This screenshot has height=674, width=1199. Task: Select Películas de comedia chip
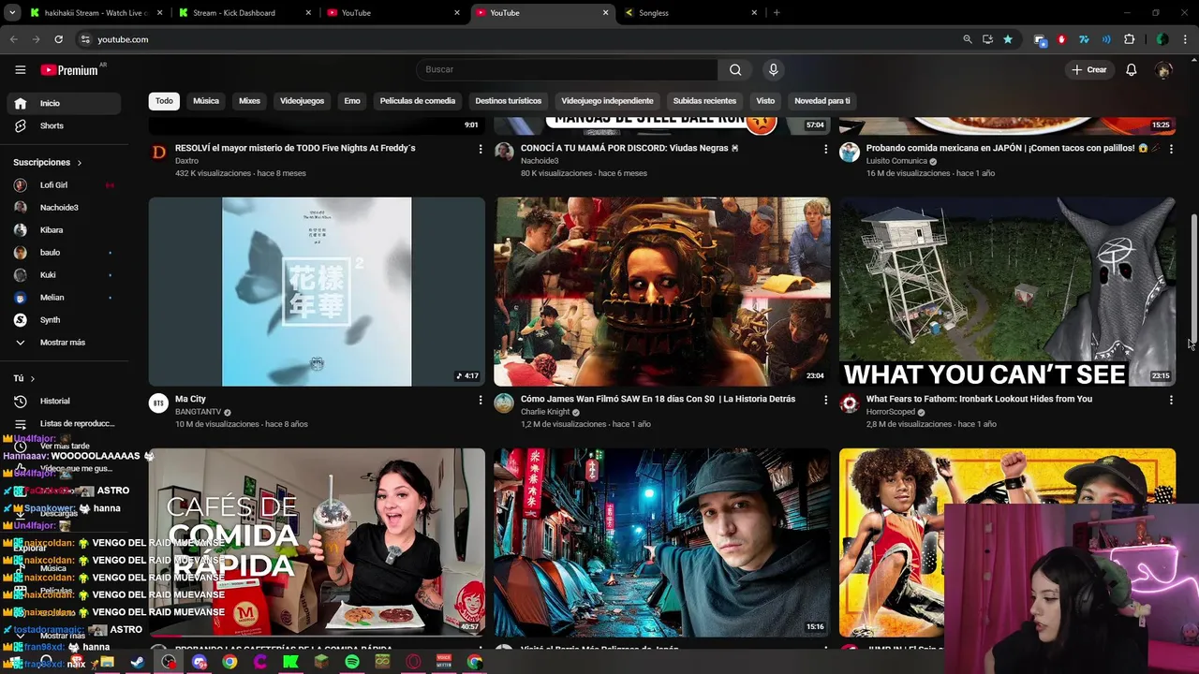pos(418,100)
